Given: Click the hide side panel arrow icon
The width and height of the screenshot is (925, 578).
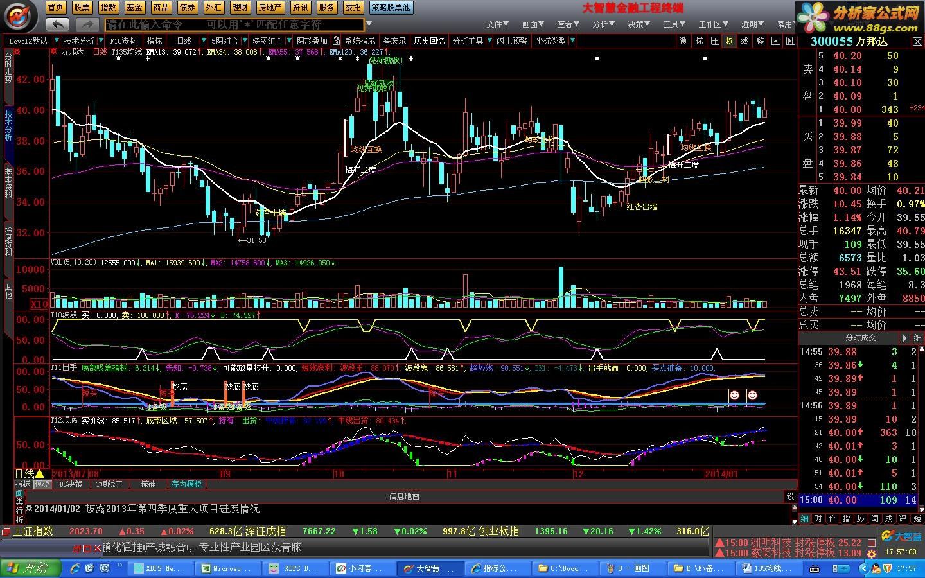Looking at the screenshot, I should click(x=790, y=40).
